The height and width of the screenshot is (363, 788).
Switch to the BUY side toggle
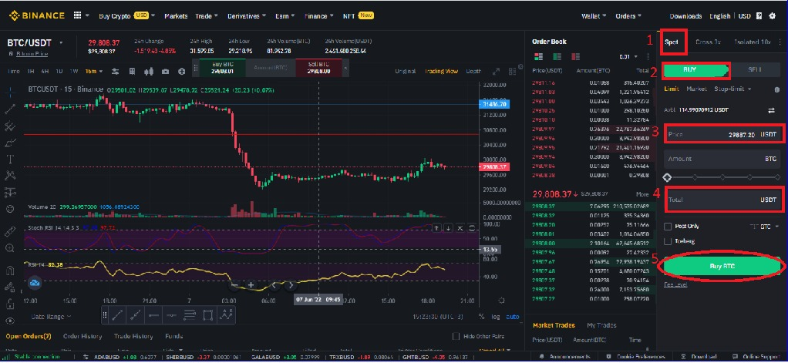[x=696, y=70]
